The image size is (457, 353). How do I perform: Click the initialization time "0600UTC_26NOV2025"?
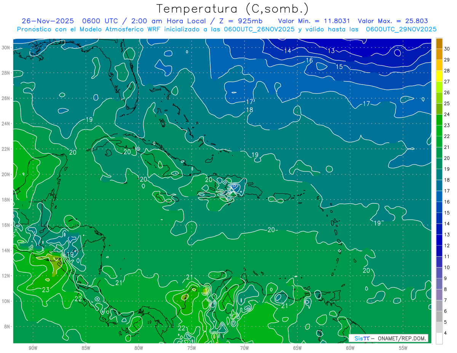pos(259,29)
